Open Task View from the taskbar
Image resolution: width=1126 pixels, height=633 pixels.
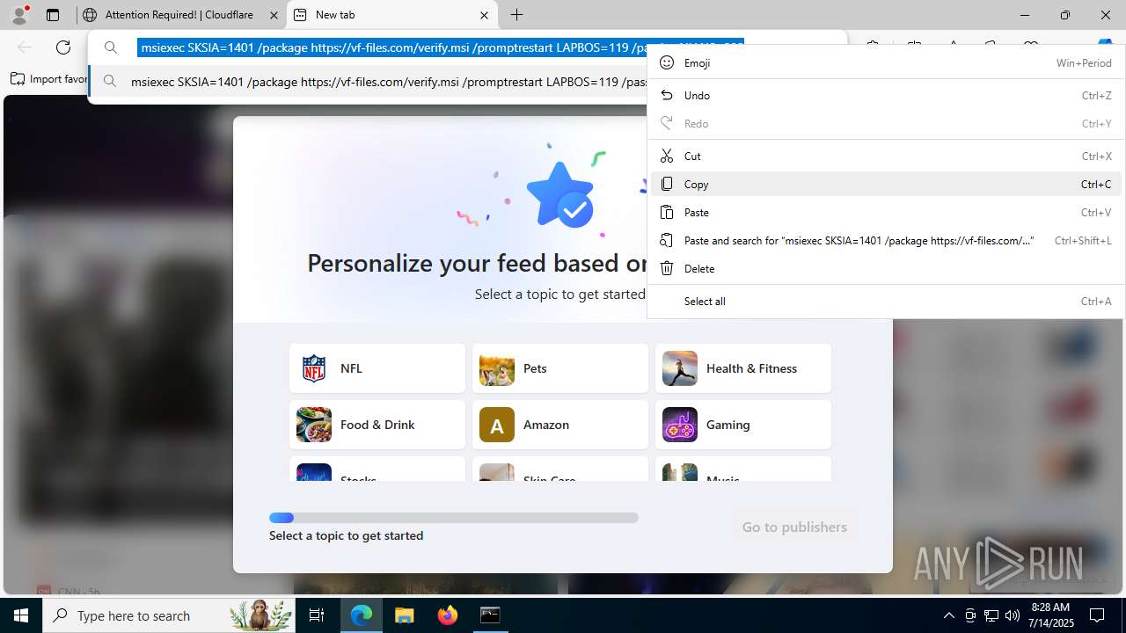317,615
